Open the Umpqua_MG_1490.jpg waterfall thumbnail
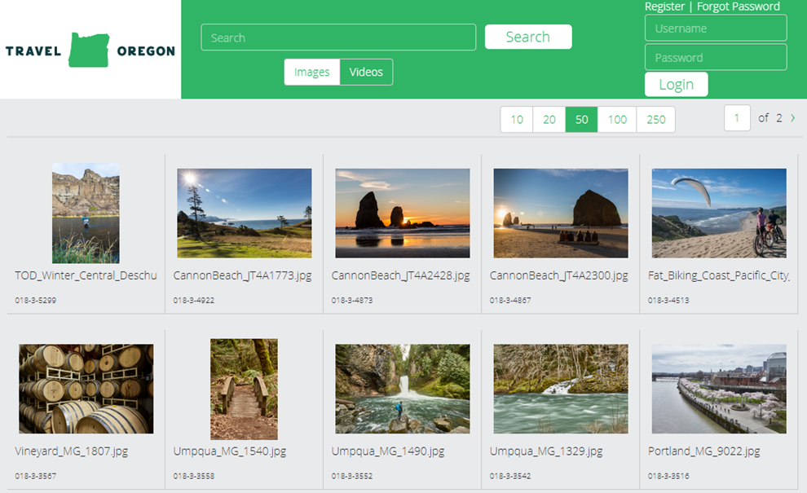Image resolution: width=807 pixels, height=493 pixels. click(402, 388)
